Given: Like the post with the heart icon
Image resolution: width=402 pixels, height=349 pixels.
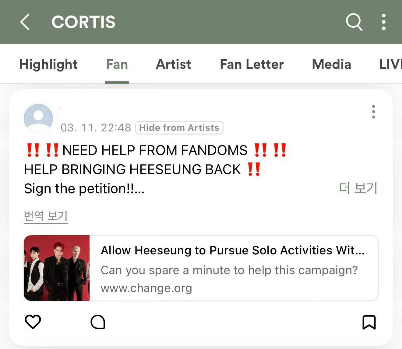Looking at the screenshot, I should (33, 322).
